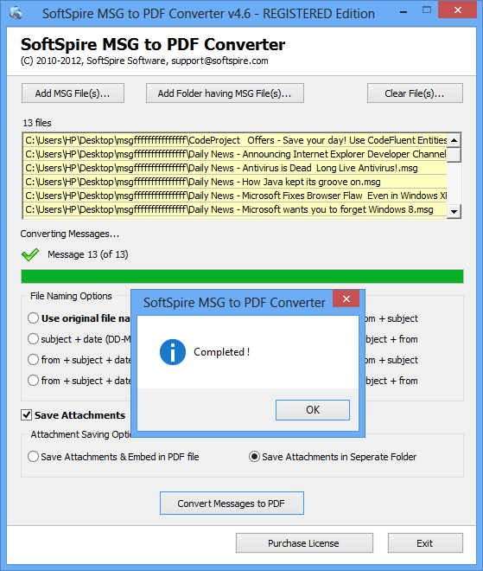
Task: Select Save Attachments & Embed in PDF file
Action: 33,457
